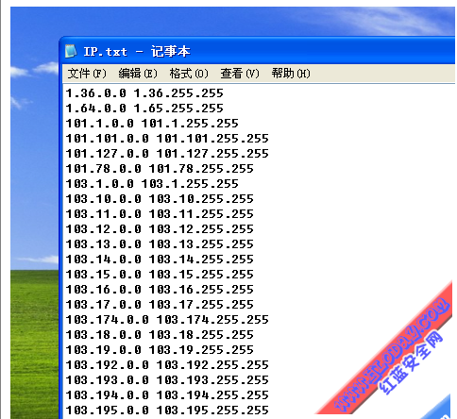Click the end address 103.17.255.255
The image size is (457, 419).
tap(201, 305)
